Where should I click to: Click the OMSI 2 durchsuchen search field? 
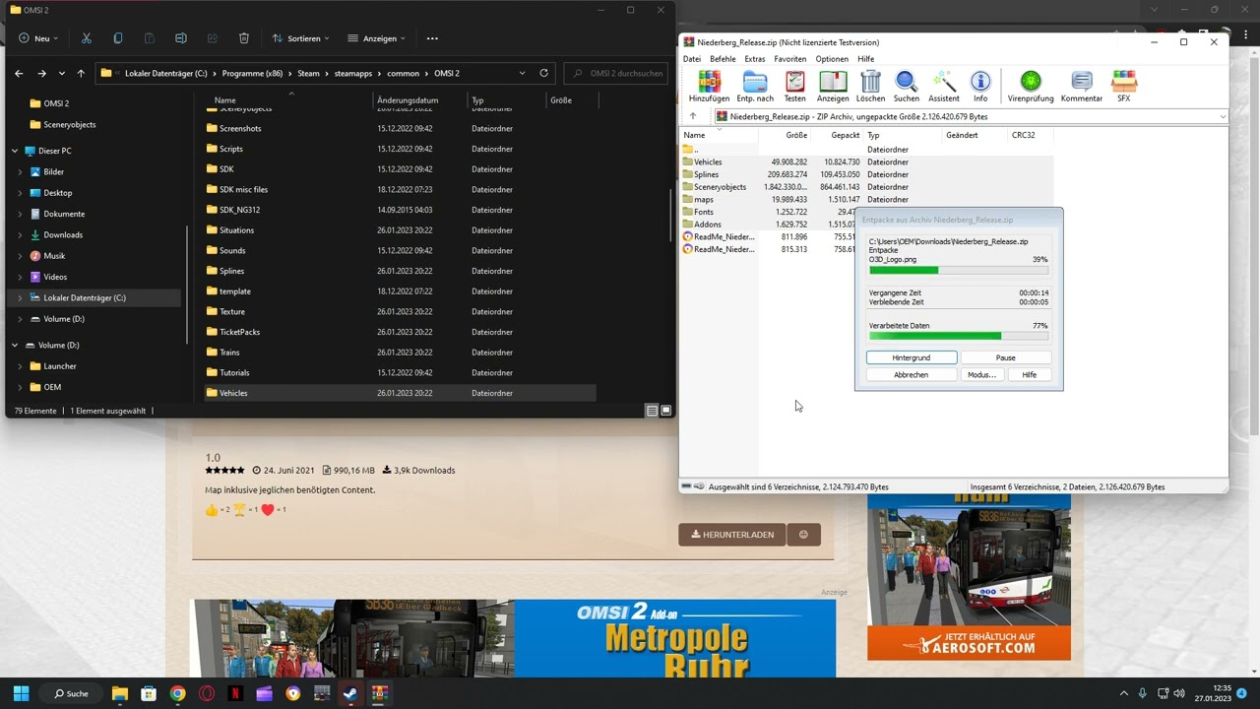click(616, 73)
